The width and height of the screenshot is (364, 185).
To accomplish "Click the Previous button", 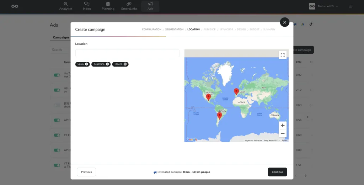I will point(86,172).
